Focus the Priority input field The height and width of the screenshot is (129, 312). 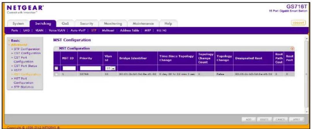point(90,68)
